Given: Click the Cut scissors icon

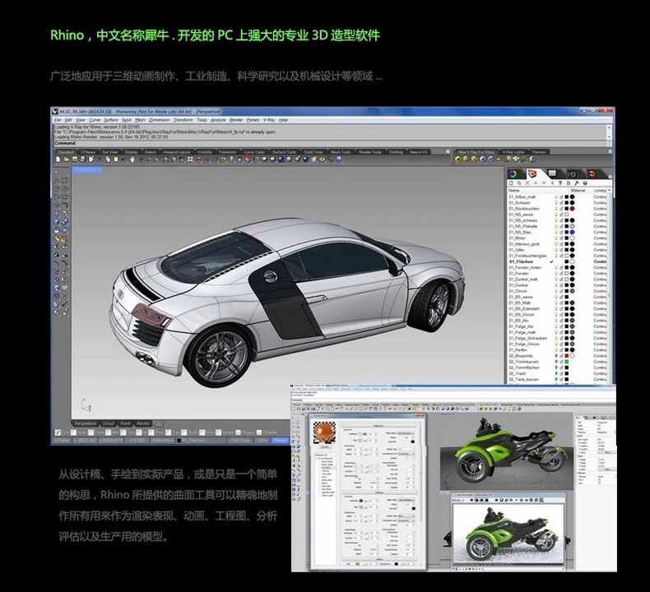Looking at the screenshot, I should tap(100, 159).
